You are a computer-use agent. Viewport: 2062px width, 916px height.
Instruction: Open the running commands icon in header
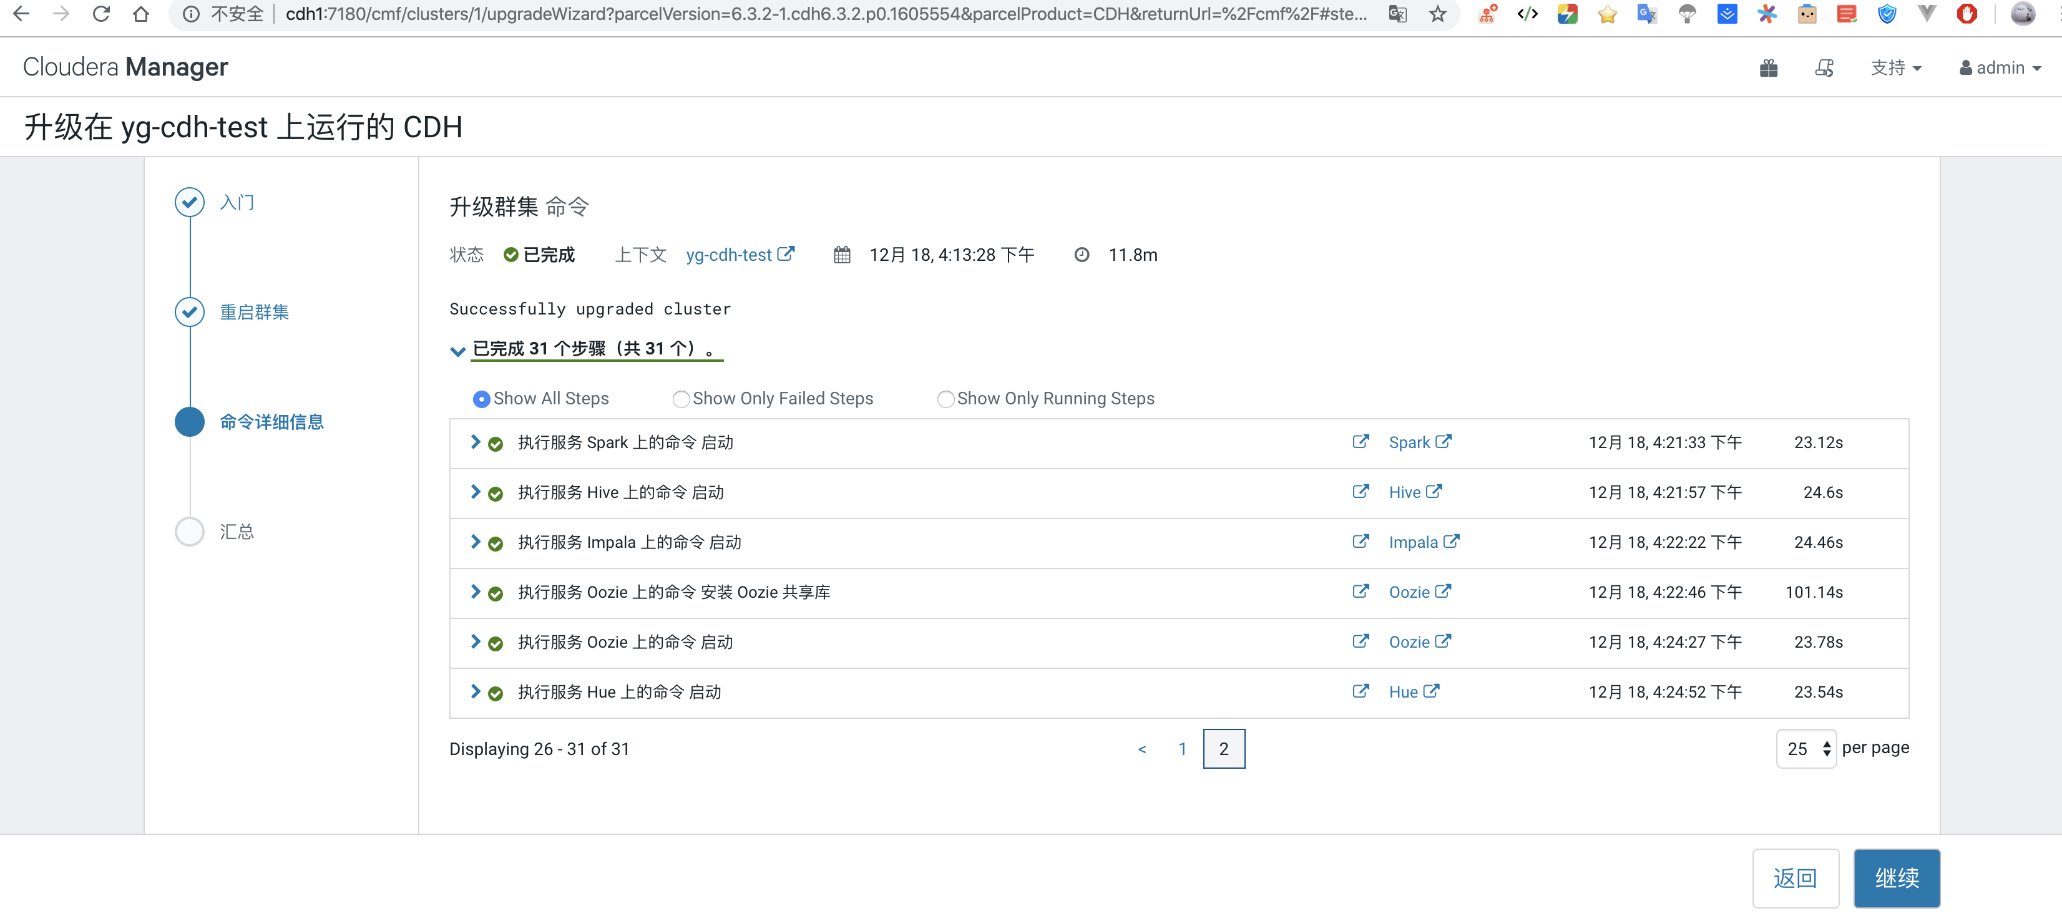1824,68
